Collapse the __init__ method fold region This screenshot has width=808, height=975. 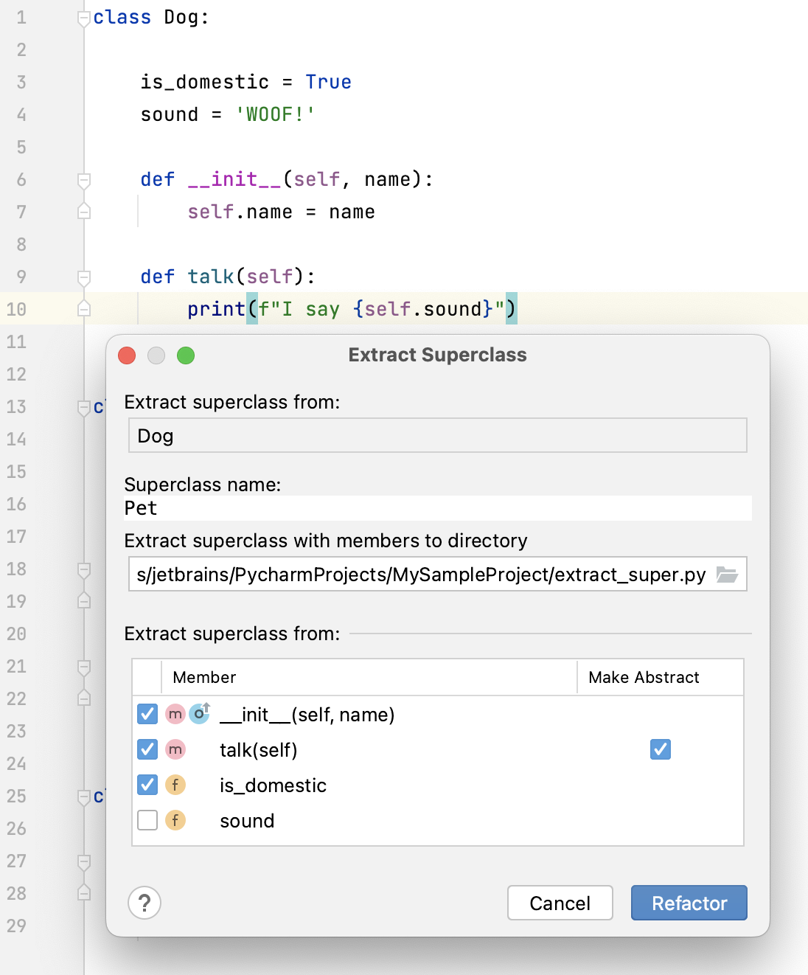pos(83,178)
